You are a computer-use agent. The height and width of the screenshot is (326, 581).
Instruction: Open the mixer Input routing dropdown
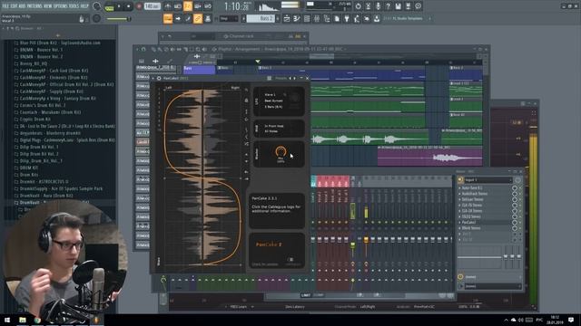click(x=488, y=180)
